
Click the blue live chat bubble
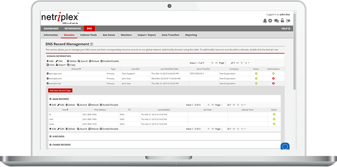click(x=285, y=146)
